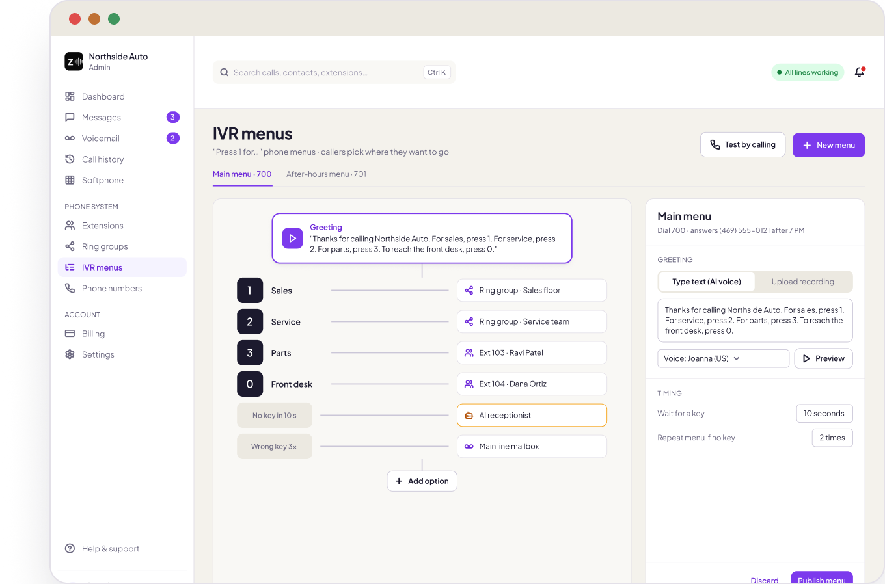Click the search calls, contacts, extensions field
885x584 pixels.
point(334,72)
